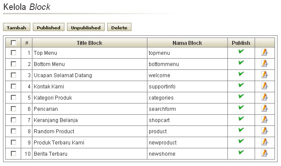The width and height of the screenshot is (281, 166).
Task: Click the Unpublished button
Action: click(x=86, y=27)
